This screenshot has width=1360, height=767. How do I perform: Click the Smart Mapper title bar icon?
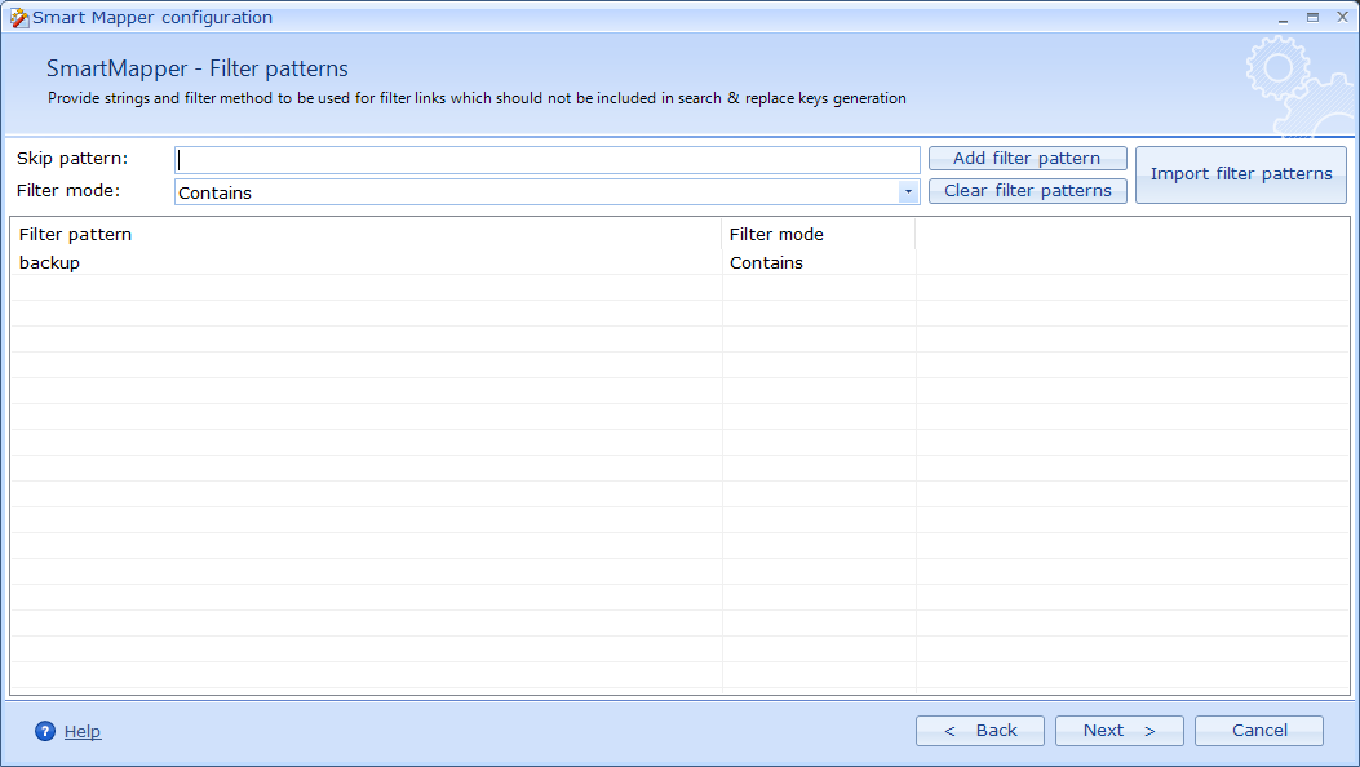(19, 18)
